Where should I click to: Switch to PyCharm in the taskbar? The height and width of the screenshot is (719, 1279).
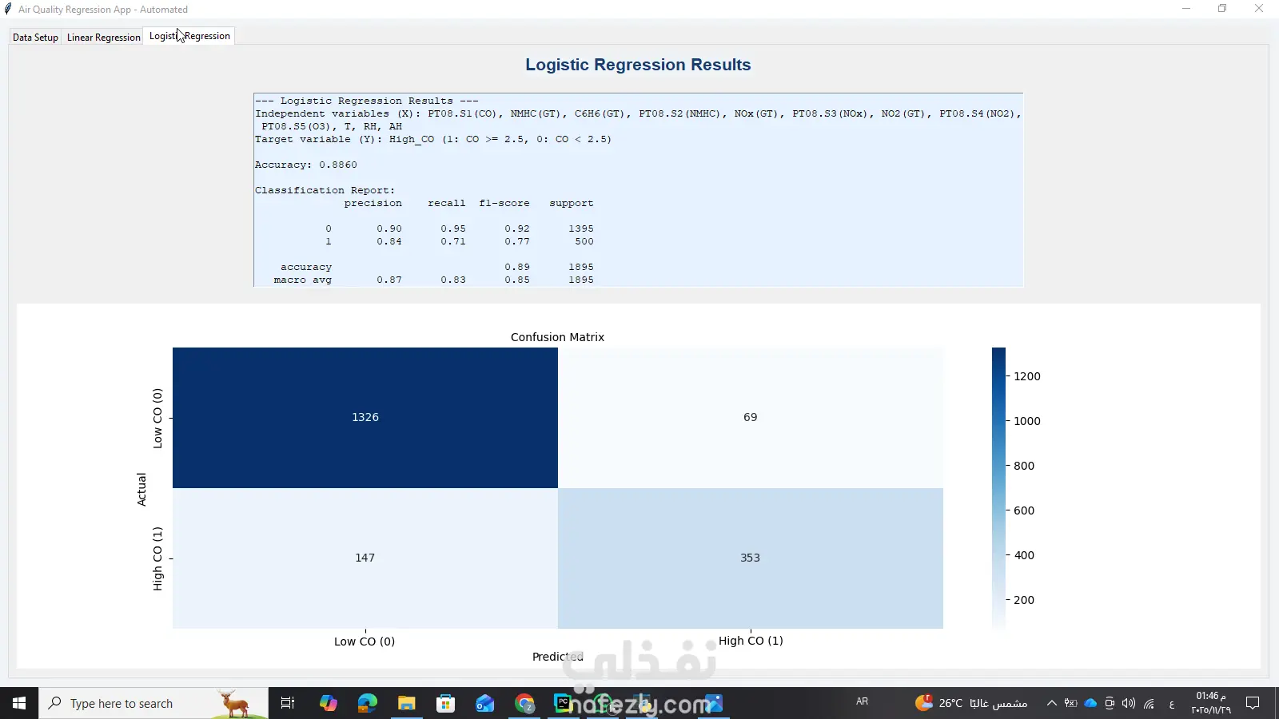tap(564, 703)
